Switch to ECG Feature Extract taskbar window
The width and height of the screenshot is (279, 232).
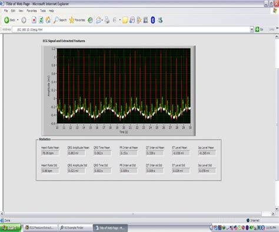coord(41,228)
